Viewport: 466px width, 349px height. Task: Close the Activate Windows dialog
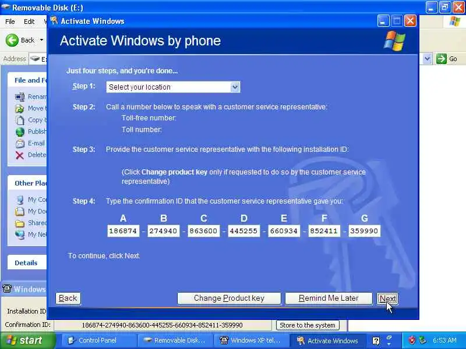coord(411,21)
